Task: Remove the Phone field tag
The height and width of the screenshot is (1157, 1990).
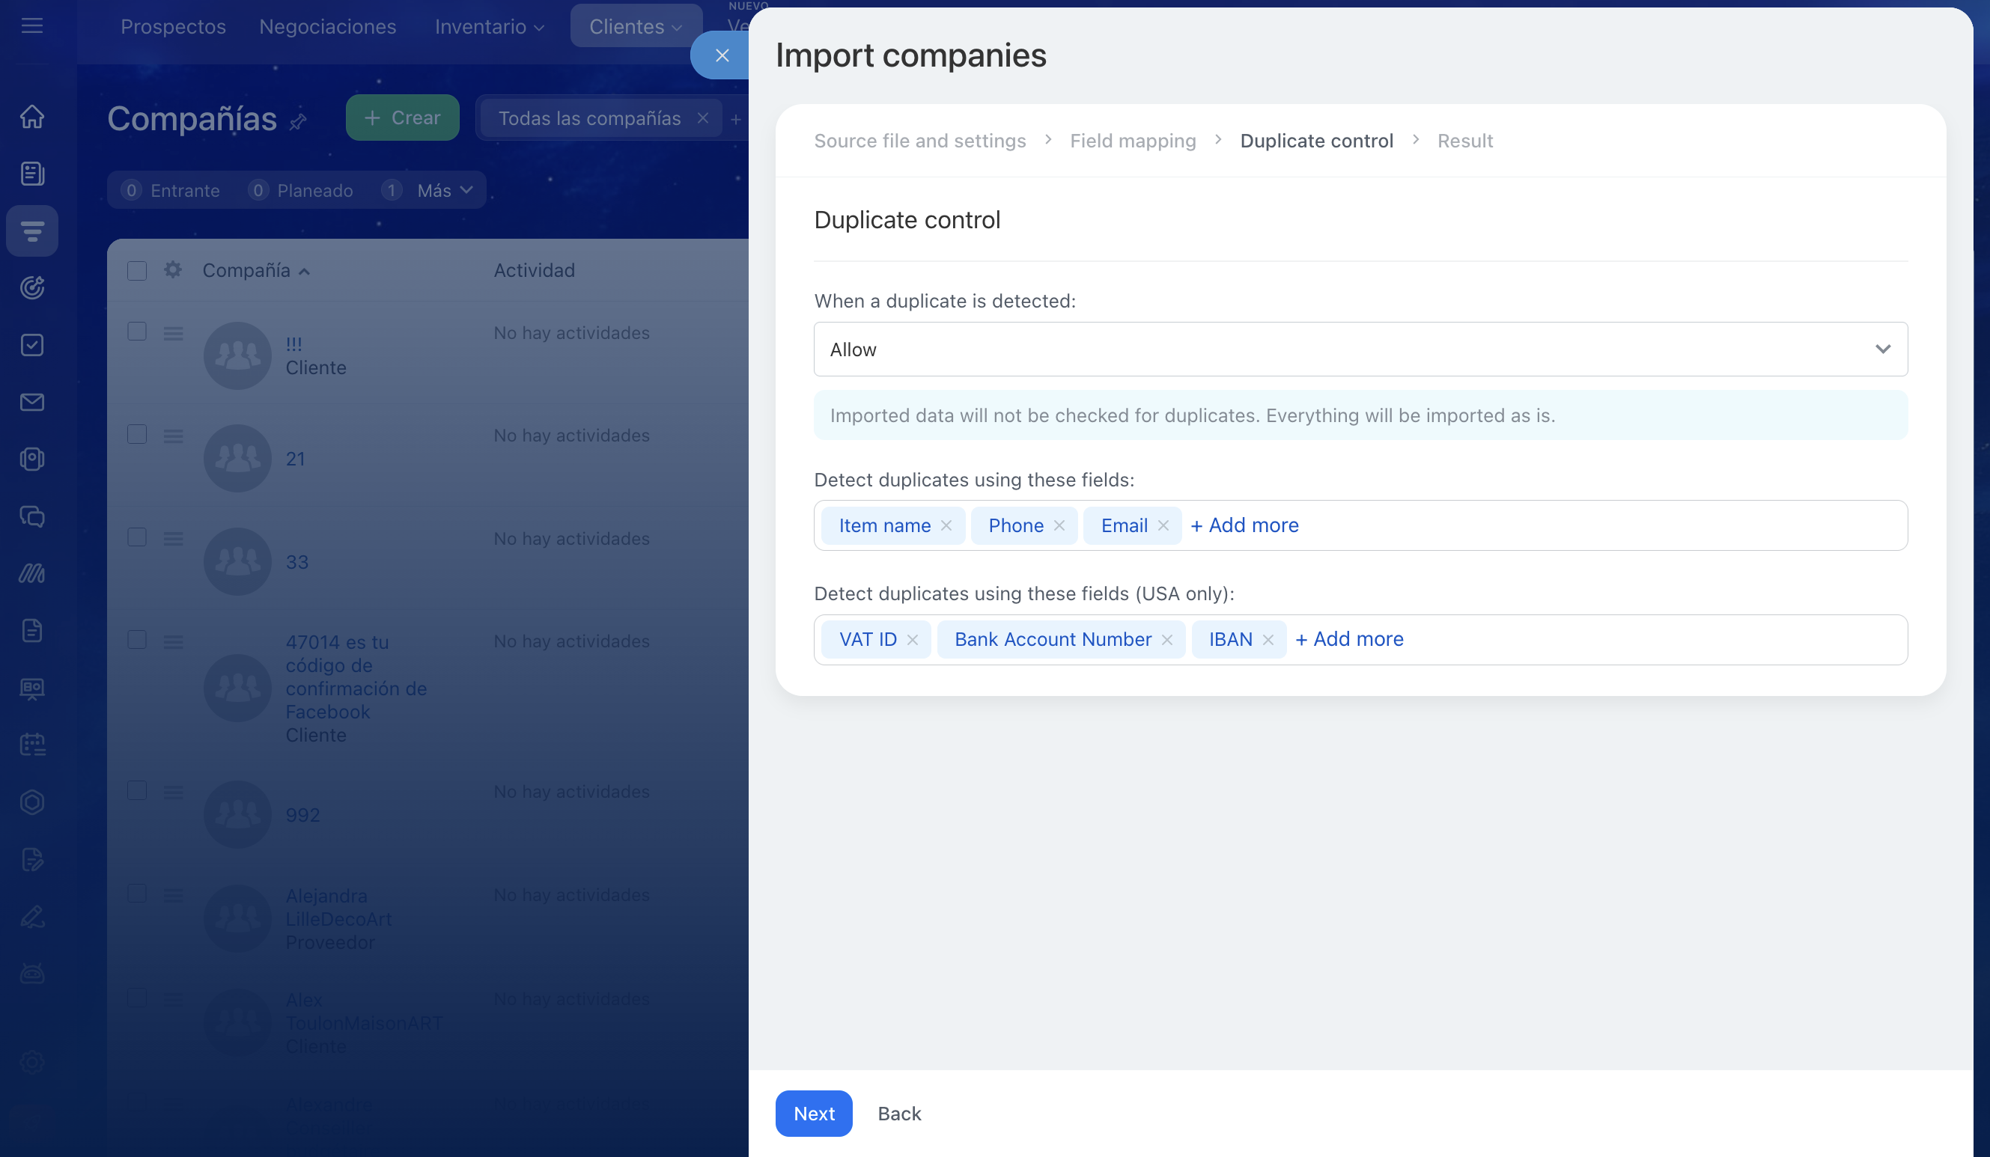Action: 1059,525
